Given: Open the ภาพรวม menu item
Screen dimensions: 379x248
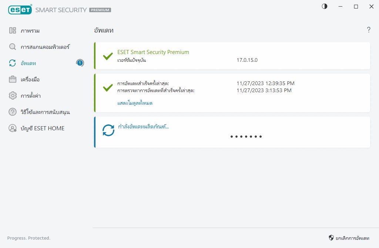Looking at the screenshot, I should [x=30, y=31].
